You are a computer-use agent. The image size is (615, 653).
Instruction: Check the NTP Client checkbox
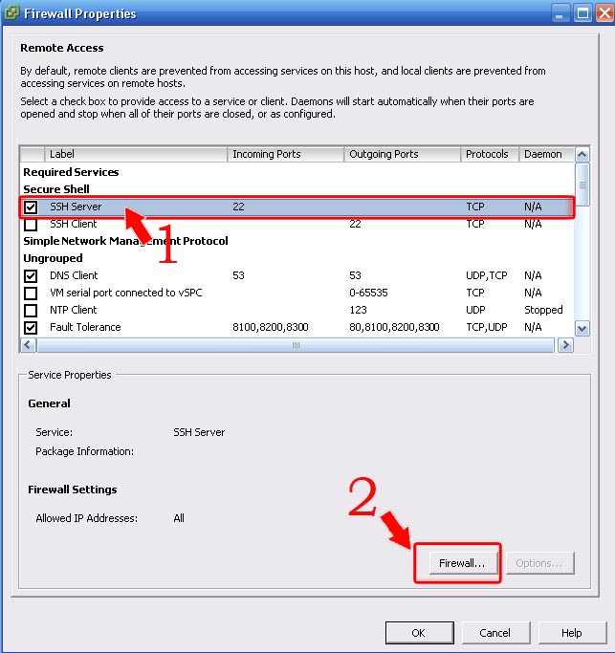point(32,310)
